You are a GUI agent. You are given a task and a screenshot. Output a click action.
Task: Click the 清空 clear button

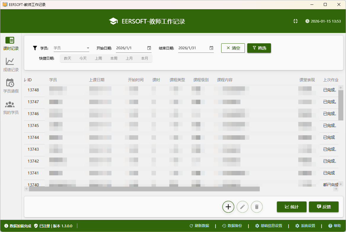[x=233, y=48]
